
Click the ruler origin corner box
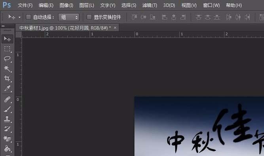coord(19,34)
